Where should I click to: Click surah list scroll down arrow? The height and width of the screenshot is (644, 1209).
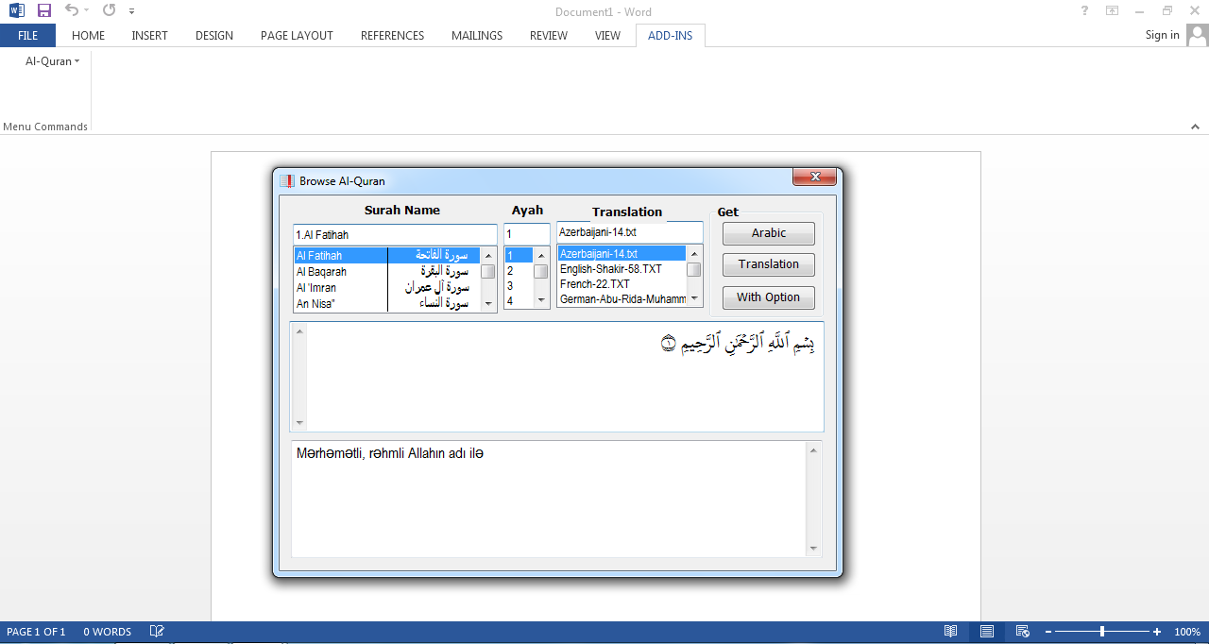[488, 303]
